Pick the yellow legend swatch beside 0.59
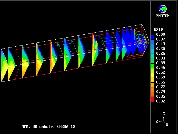 tap(153, 77)
